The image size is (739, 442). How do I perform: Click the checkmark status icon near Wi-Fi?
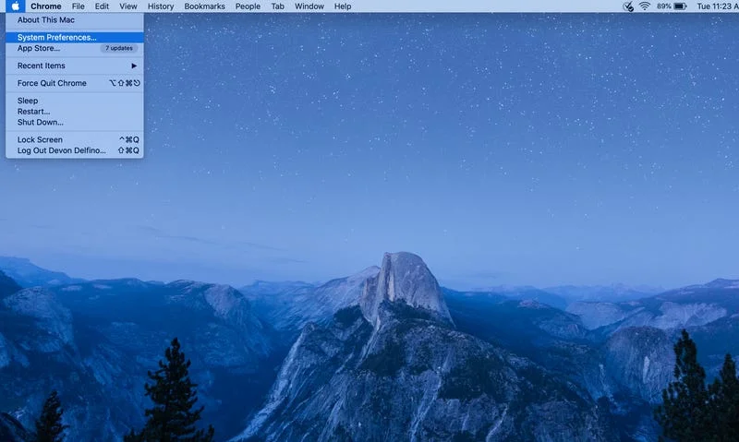pos(628,6)
